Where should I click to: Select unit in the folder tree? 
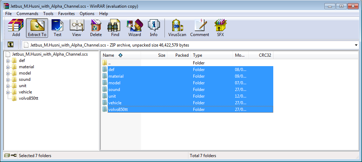tap(22, 86)
